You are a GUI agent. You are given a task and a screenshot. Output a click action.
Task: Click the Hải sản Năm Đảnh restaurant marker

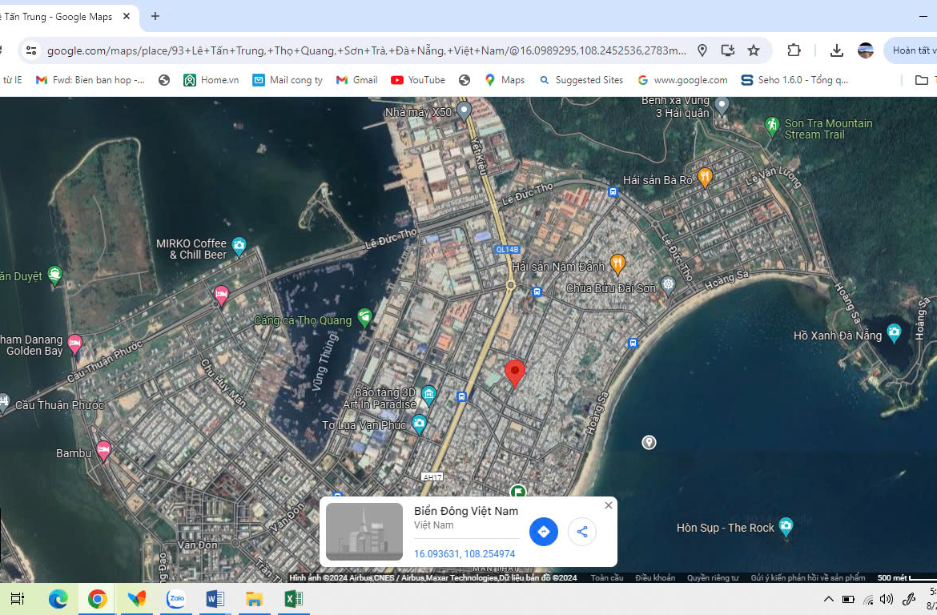coord(617,262)
